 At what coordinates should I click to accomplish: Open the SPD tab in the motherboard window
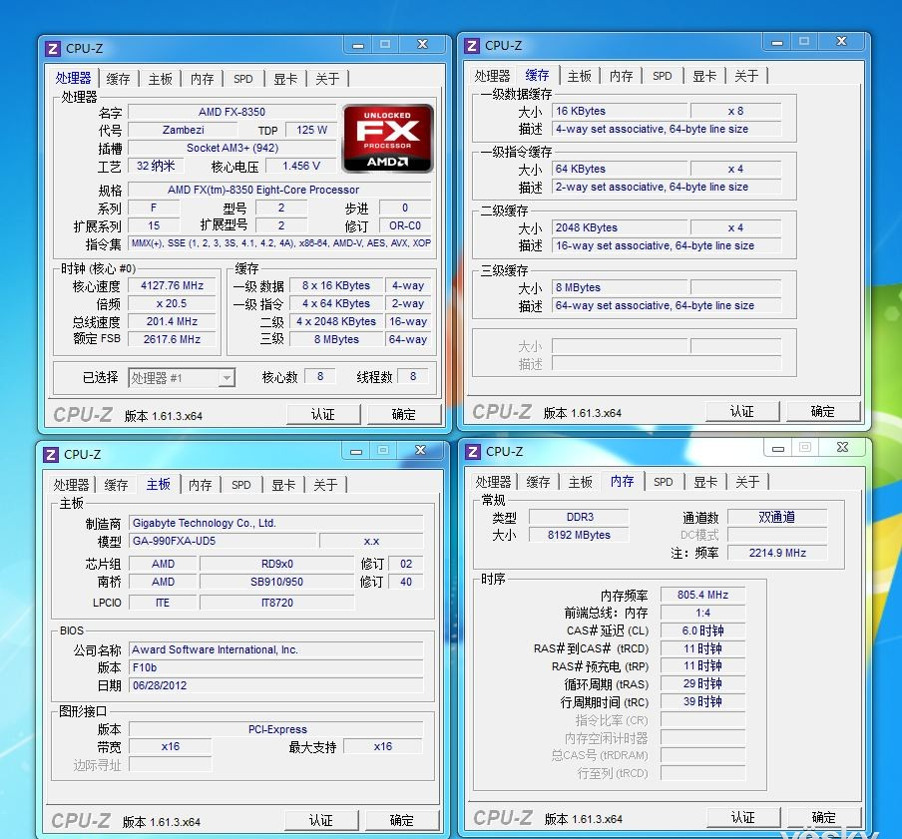(240, 484)
